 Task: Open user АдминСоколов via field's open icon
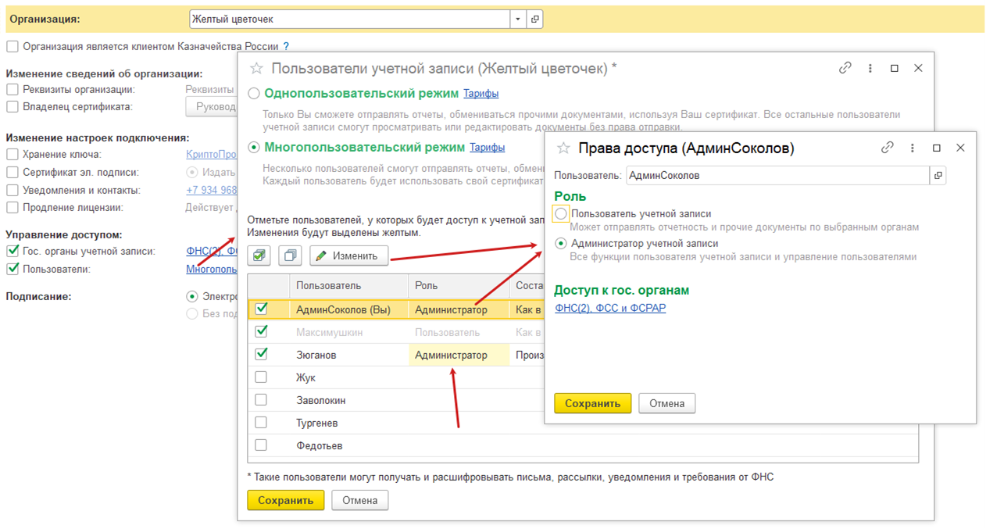pos(938,175)
